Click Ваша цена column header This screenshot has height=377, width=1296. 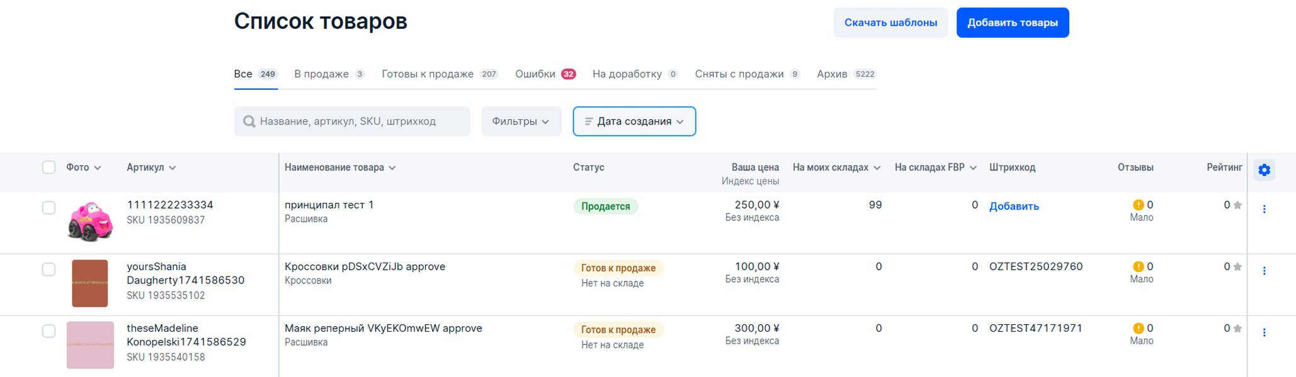755,167
